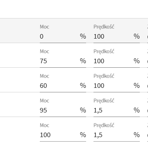This screenshot has height=156, width=148.
Task: Click the Prędkość label above the bottom 1,5
Action: [x=104, y=125]
